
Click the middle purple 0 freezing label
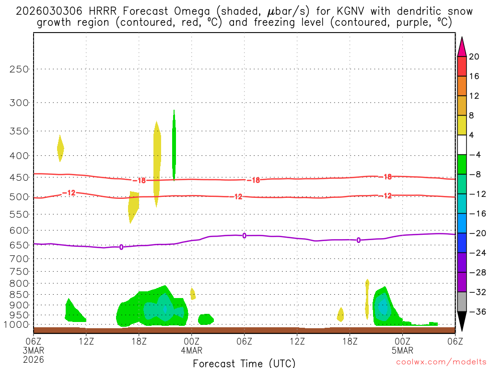[244, 236]
